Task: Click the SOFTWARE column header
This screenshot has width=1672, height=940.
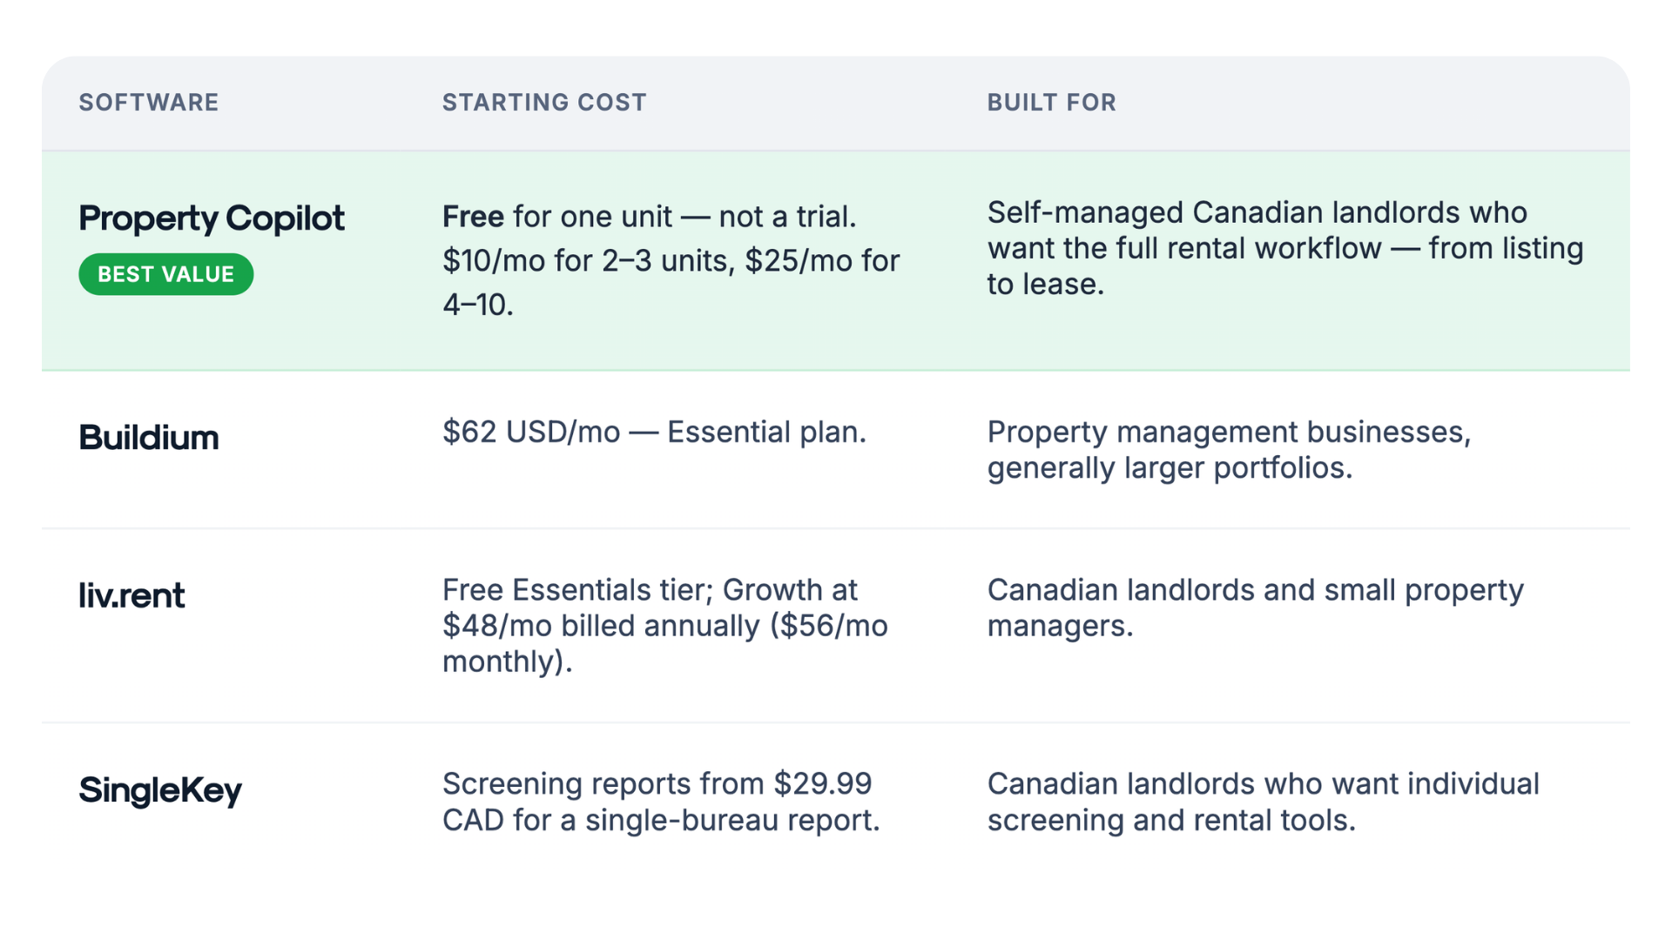Action: click(149, 103)
